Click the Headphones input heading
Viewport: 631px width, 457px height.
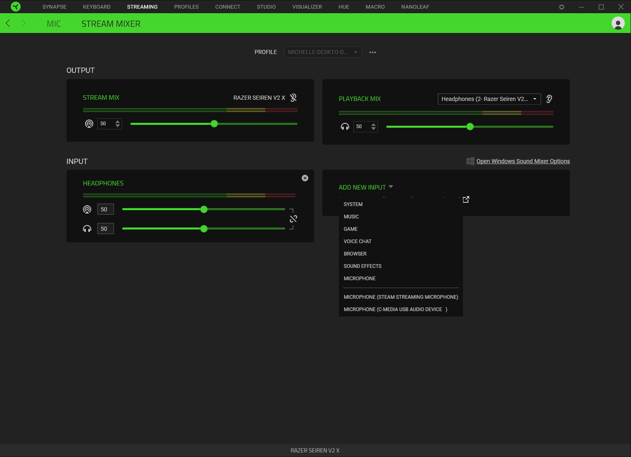(x=103, y=183)
